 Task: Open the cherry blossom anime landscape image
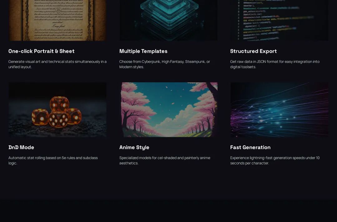point(168,110)
